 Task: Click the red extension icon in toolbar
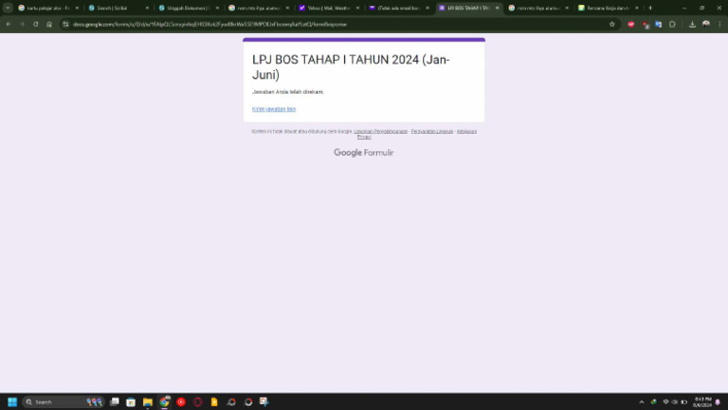point(631,24)
